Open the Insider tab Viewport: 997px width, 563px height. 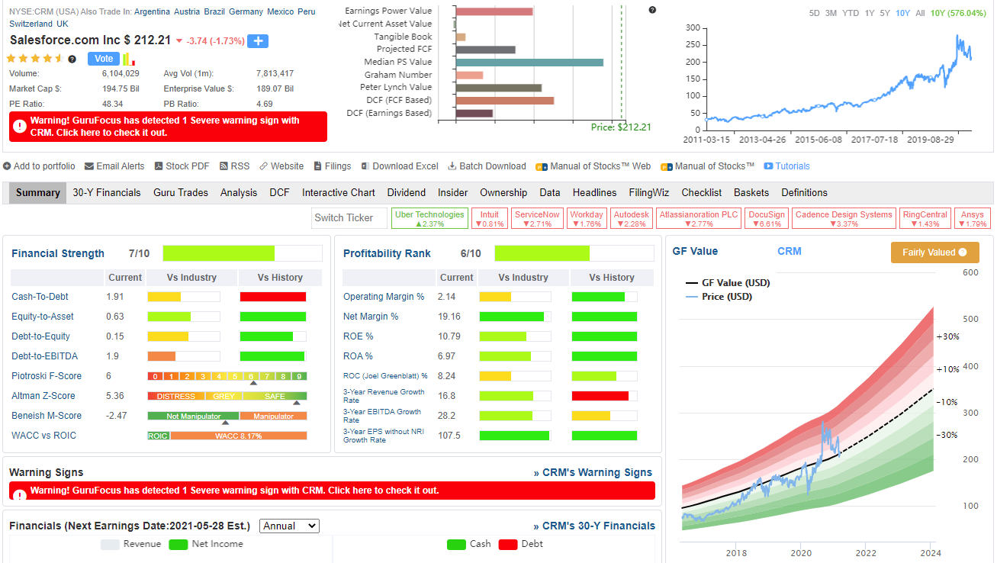click(x=453, y=192)
